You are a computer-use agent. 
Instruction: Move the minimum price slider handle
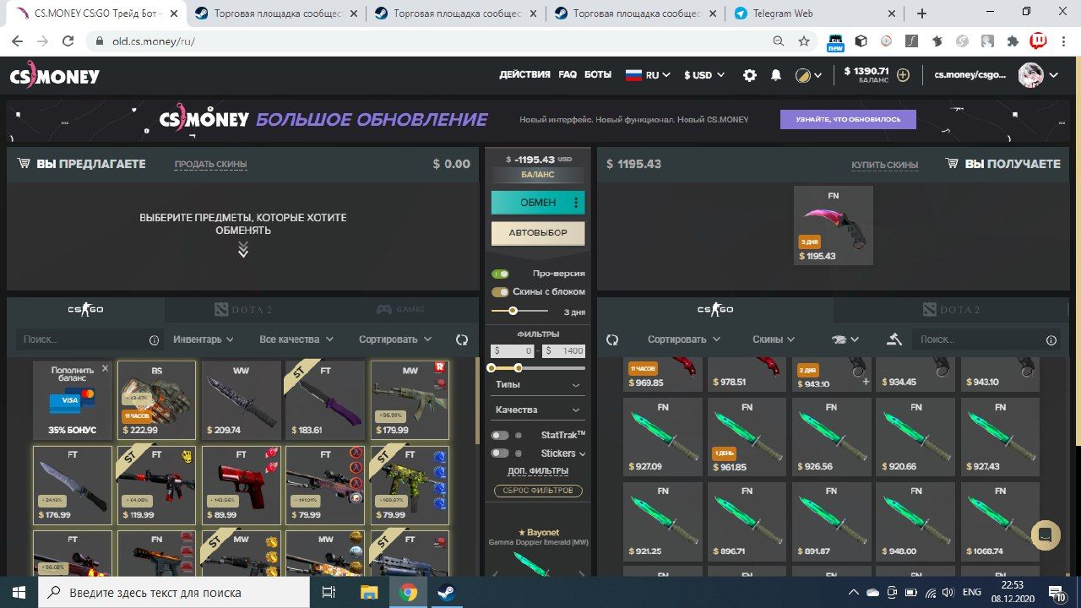tap(492, 368)
